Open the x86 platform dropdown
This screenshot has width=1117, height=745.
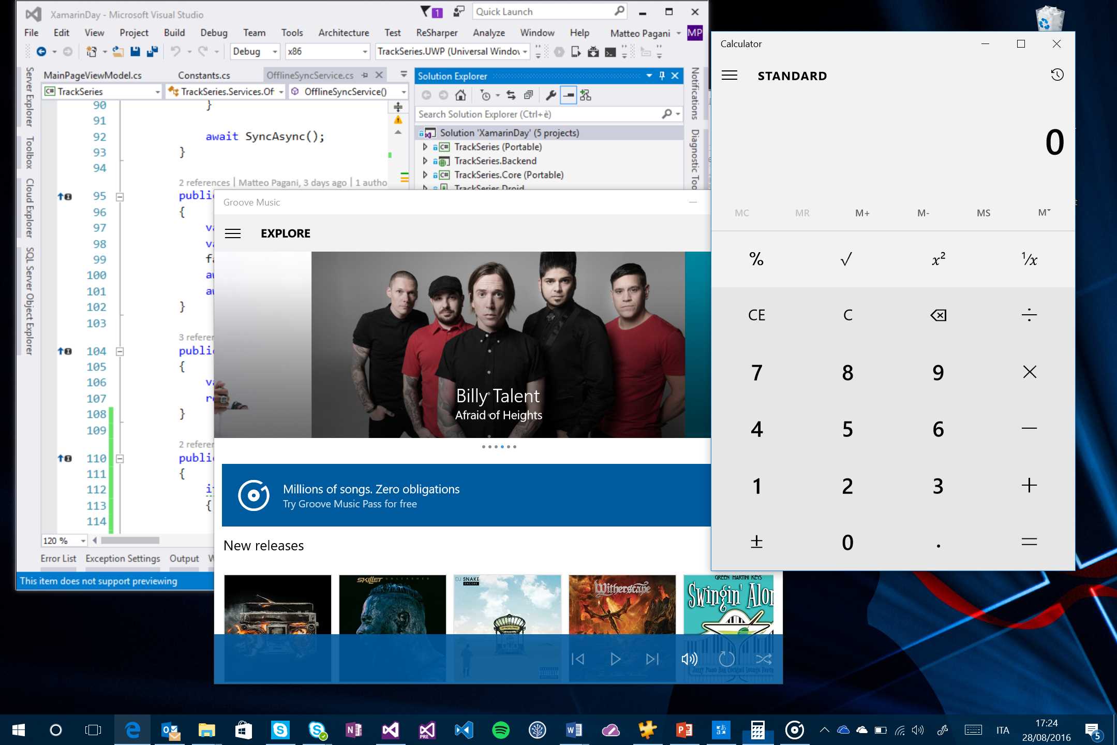click(364, 51)
